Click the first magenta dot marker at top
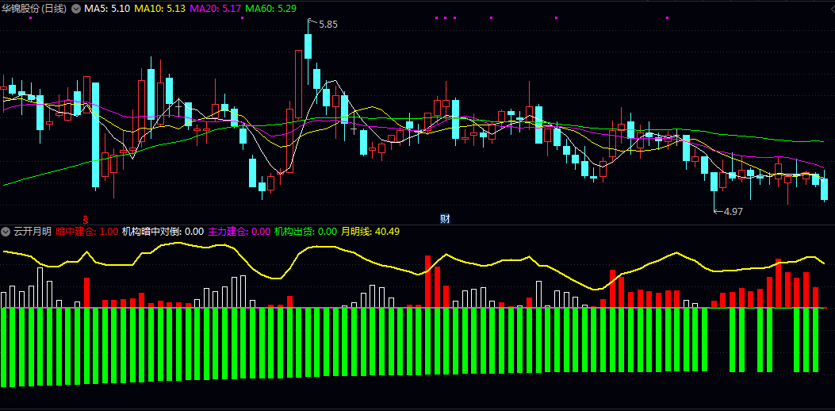This screenshot has width=835, height=411. 30,18
